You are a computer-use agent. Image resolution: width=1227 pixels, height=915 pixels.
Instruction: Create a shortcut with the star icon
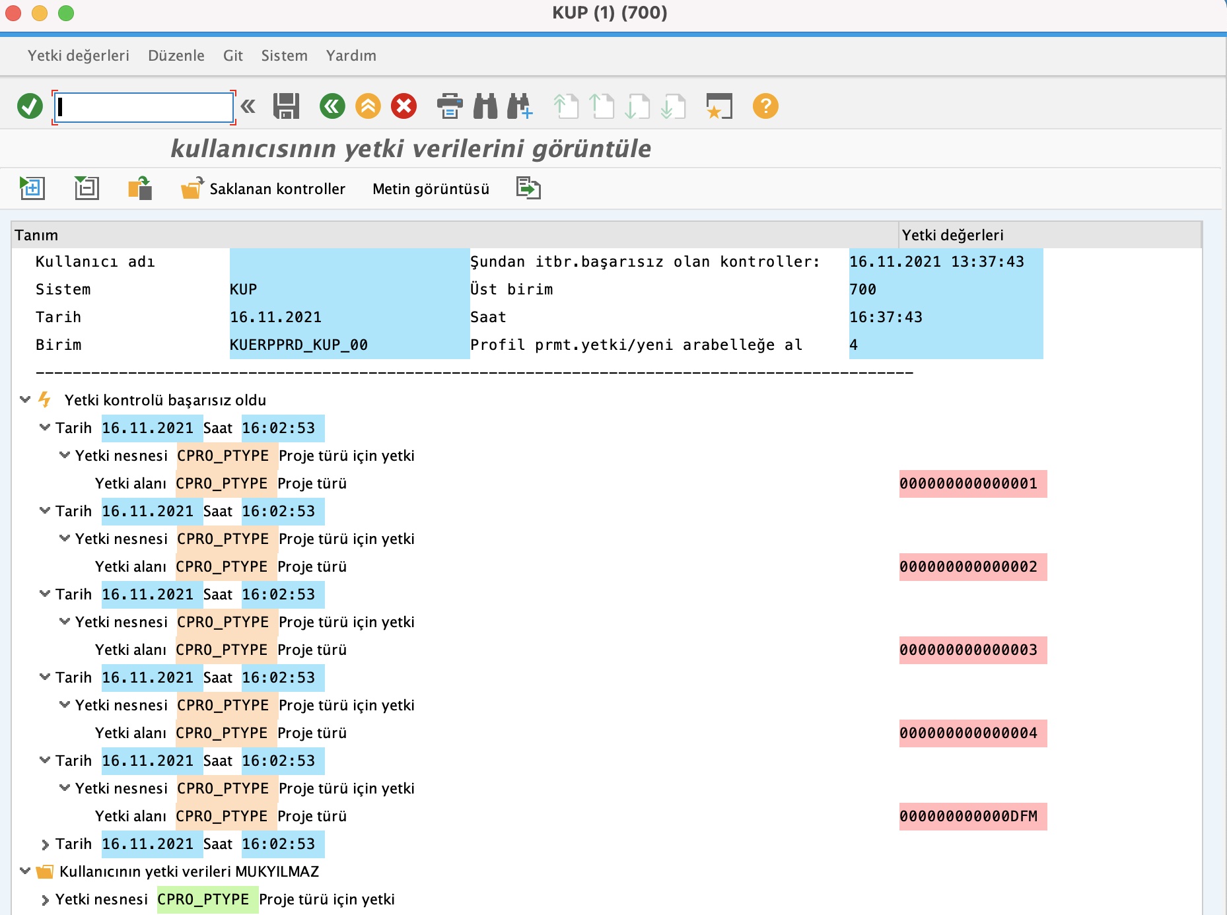(x=720, y=107)
